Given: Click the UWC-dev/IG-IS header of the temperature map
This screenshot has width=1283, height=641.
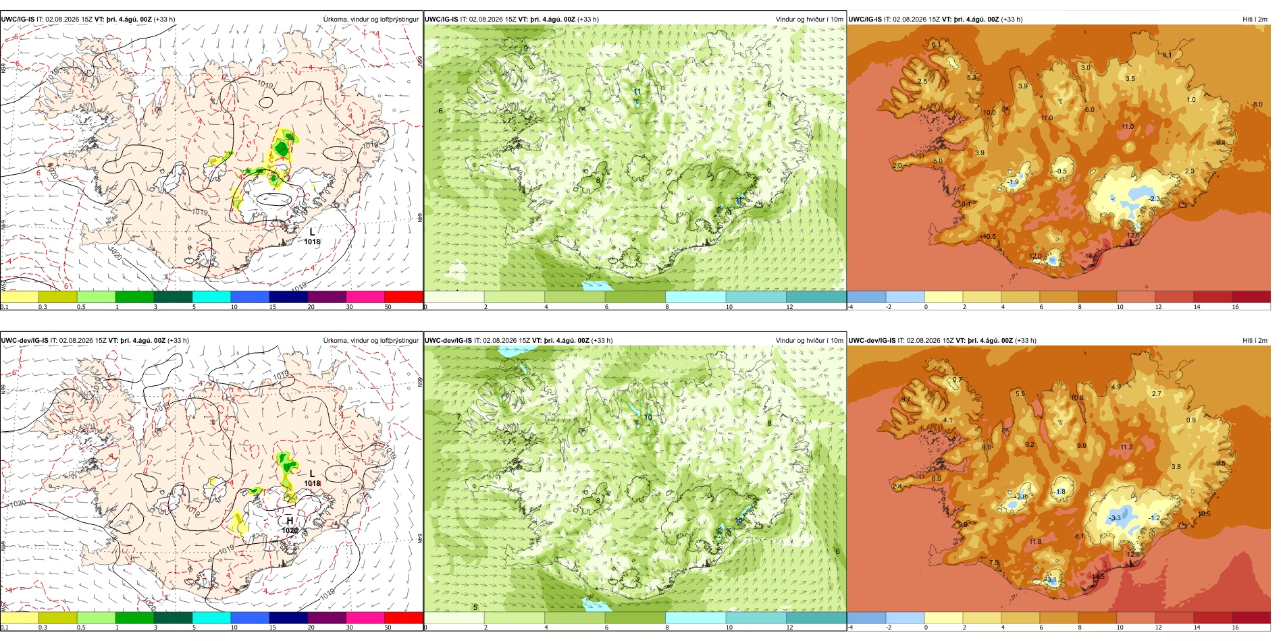Looking at the screenshot, I should 872,340.
